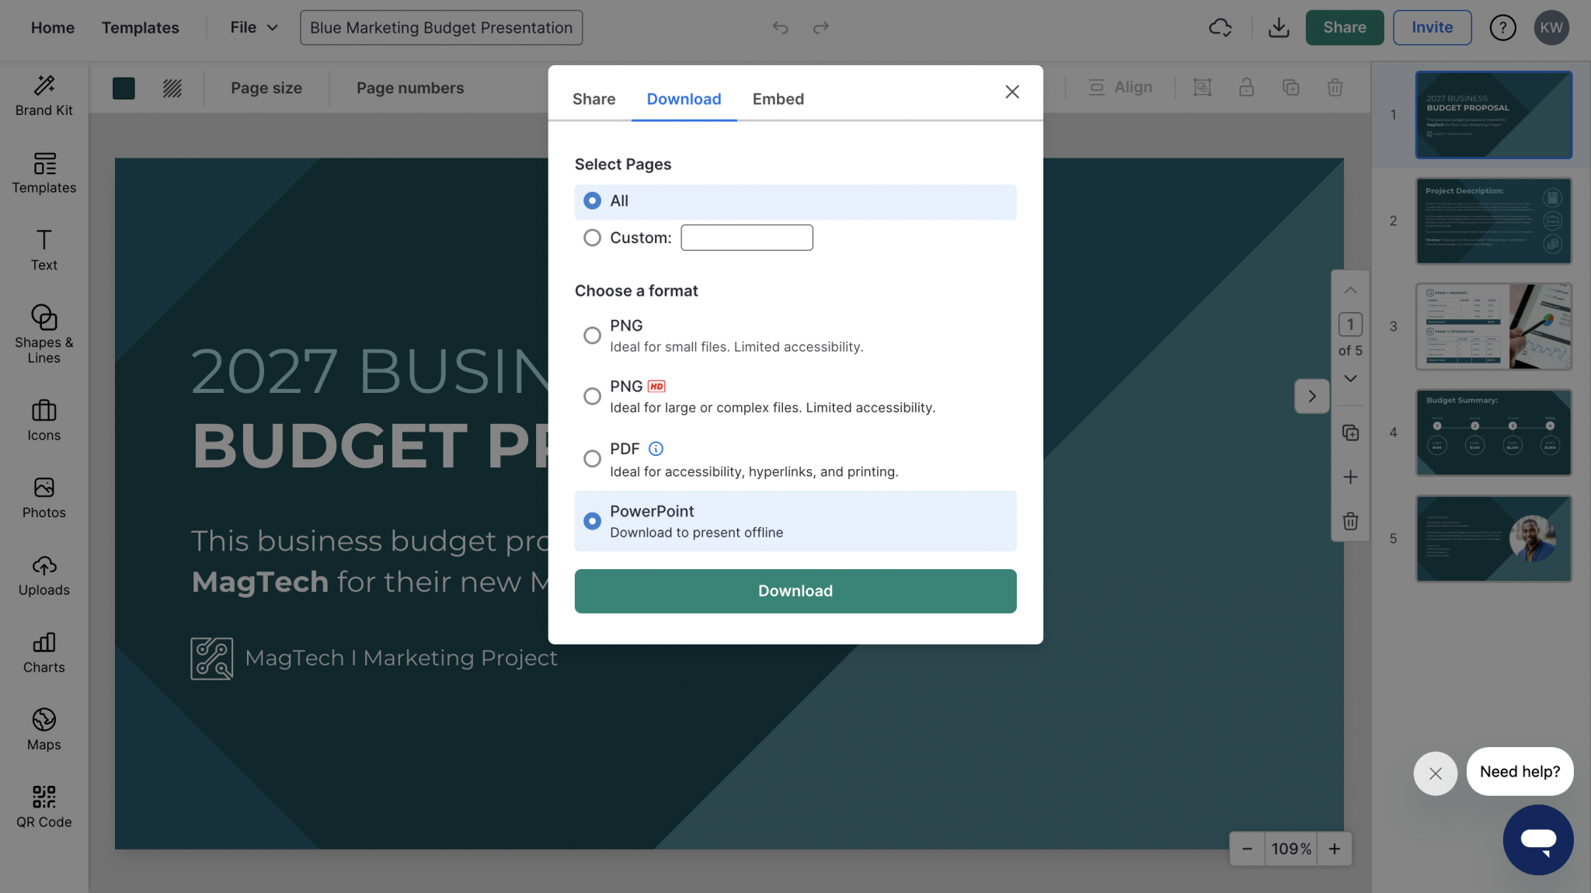Image resolution: width=1591 pixels, height=893 pixels.
Task: Choose the PNG HD format option
Action: tap(592, 396)
